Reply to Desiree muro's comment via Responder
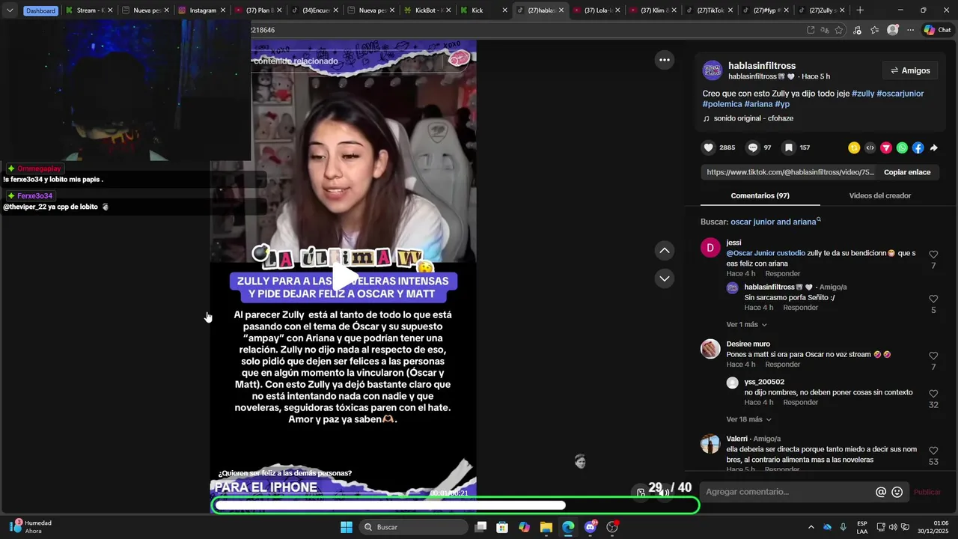 [x=783, y=365]
